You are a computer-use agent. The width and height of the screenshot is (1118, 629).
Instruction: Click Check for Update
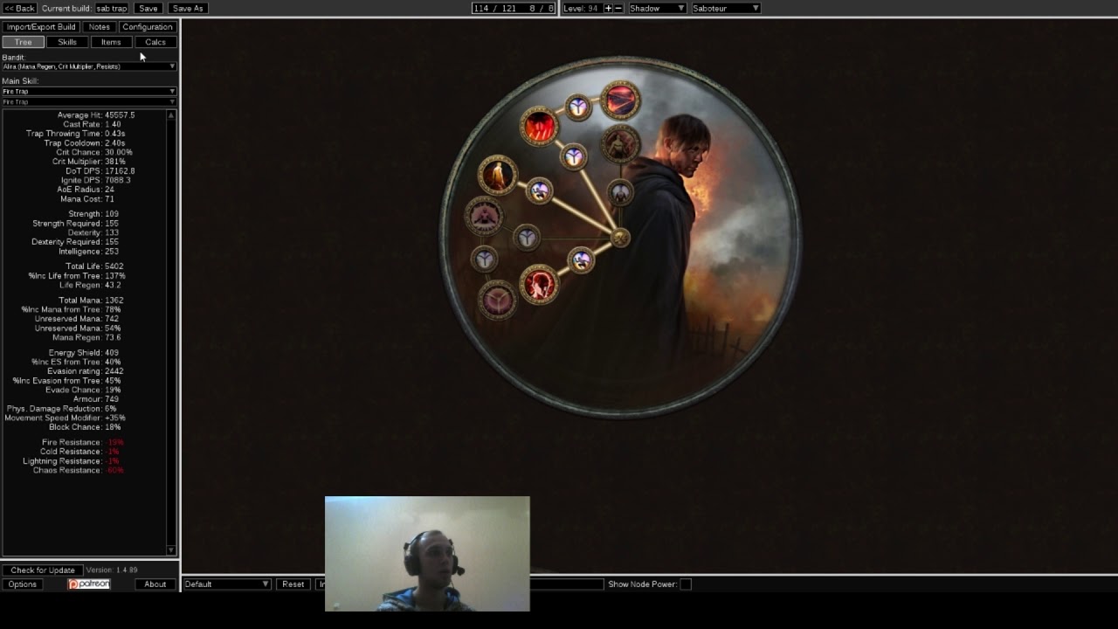coord(43,570)
